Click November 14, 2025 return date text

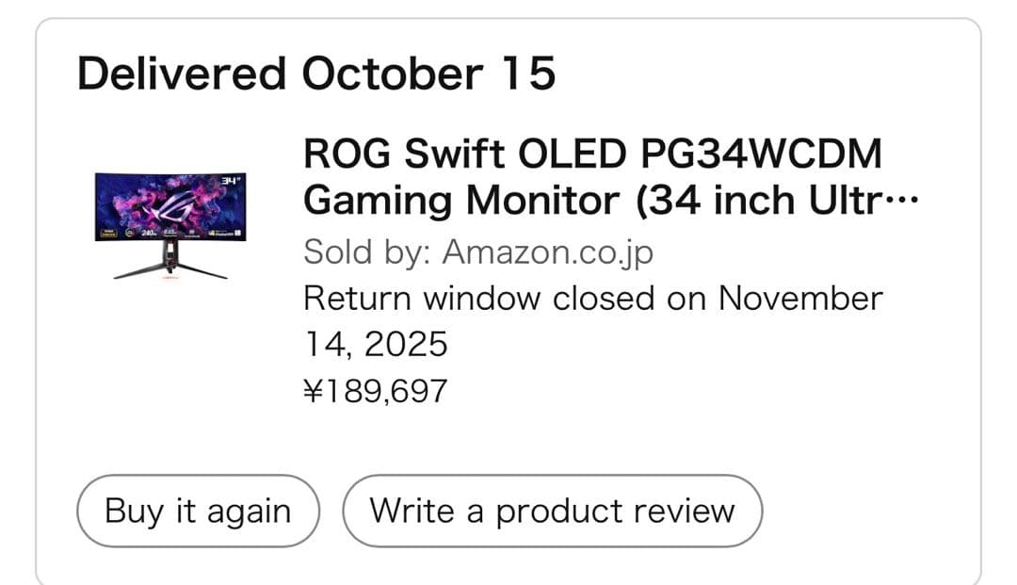point(377,344)
